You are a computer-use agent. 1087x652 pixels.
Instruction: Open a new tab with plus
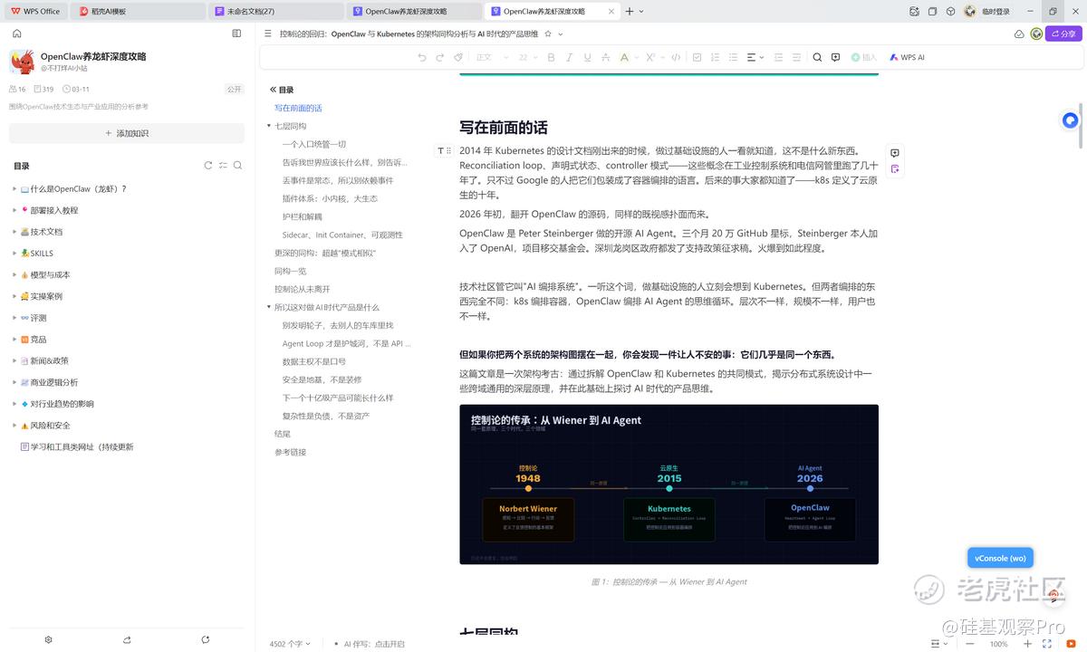click(x=630, y=11)
